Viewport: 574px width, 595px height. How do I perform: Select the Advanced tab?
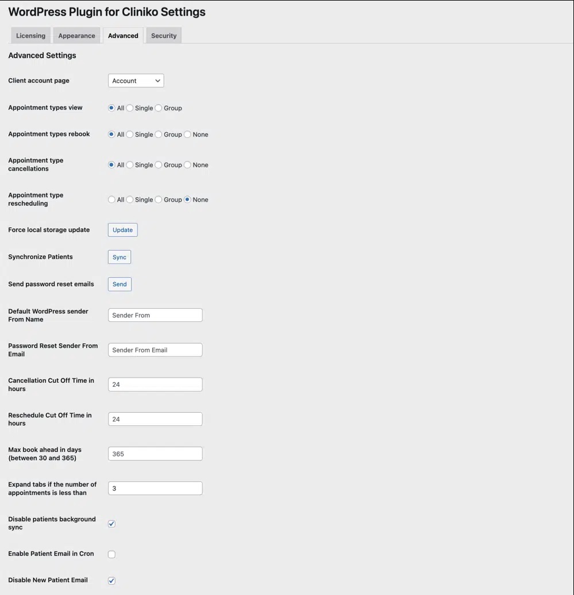(x=123, y=35)
